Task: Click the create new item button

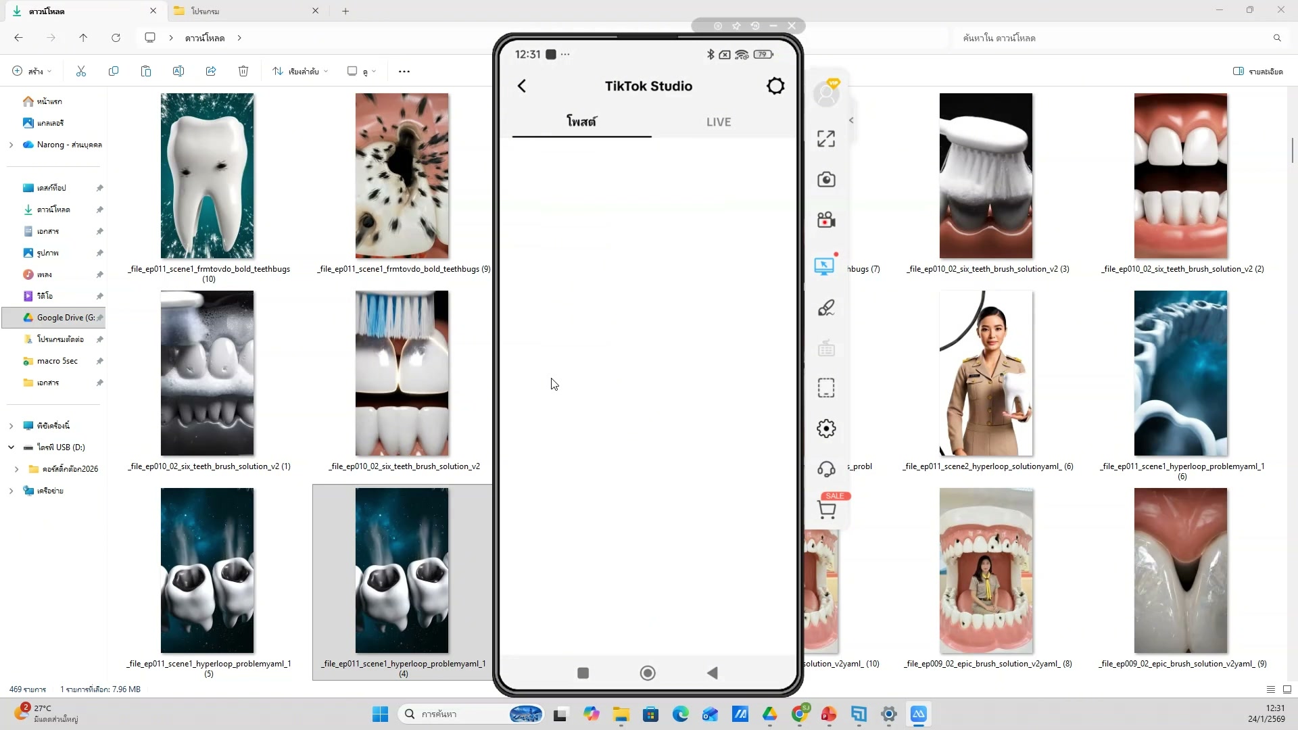Action: point(32,71)
